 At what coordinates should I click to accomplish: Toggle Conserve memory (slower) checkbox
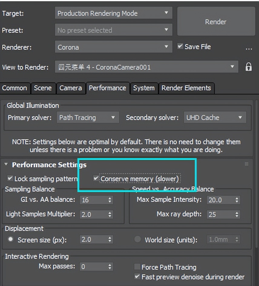coord(96,178)
